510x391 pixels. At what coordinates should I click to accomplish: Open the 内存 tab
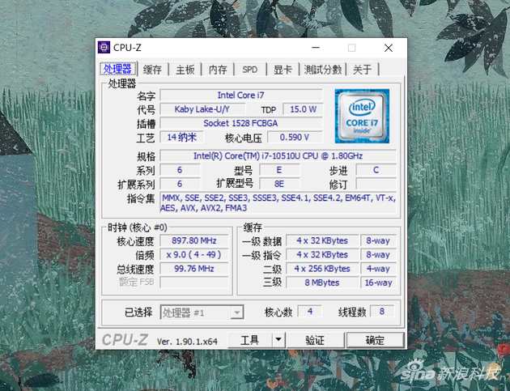218,70
